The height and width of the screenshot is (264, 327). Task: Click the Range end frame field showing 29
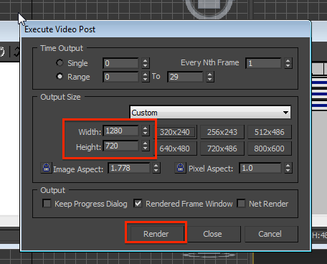click(x=185, y=77)
